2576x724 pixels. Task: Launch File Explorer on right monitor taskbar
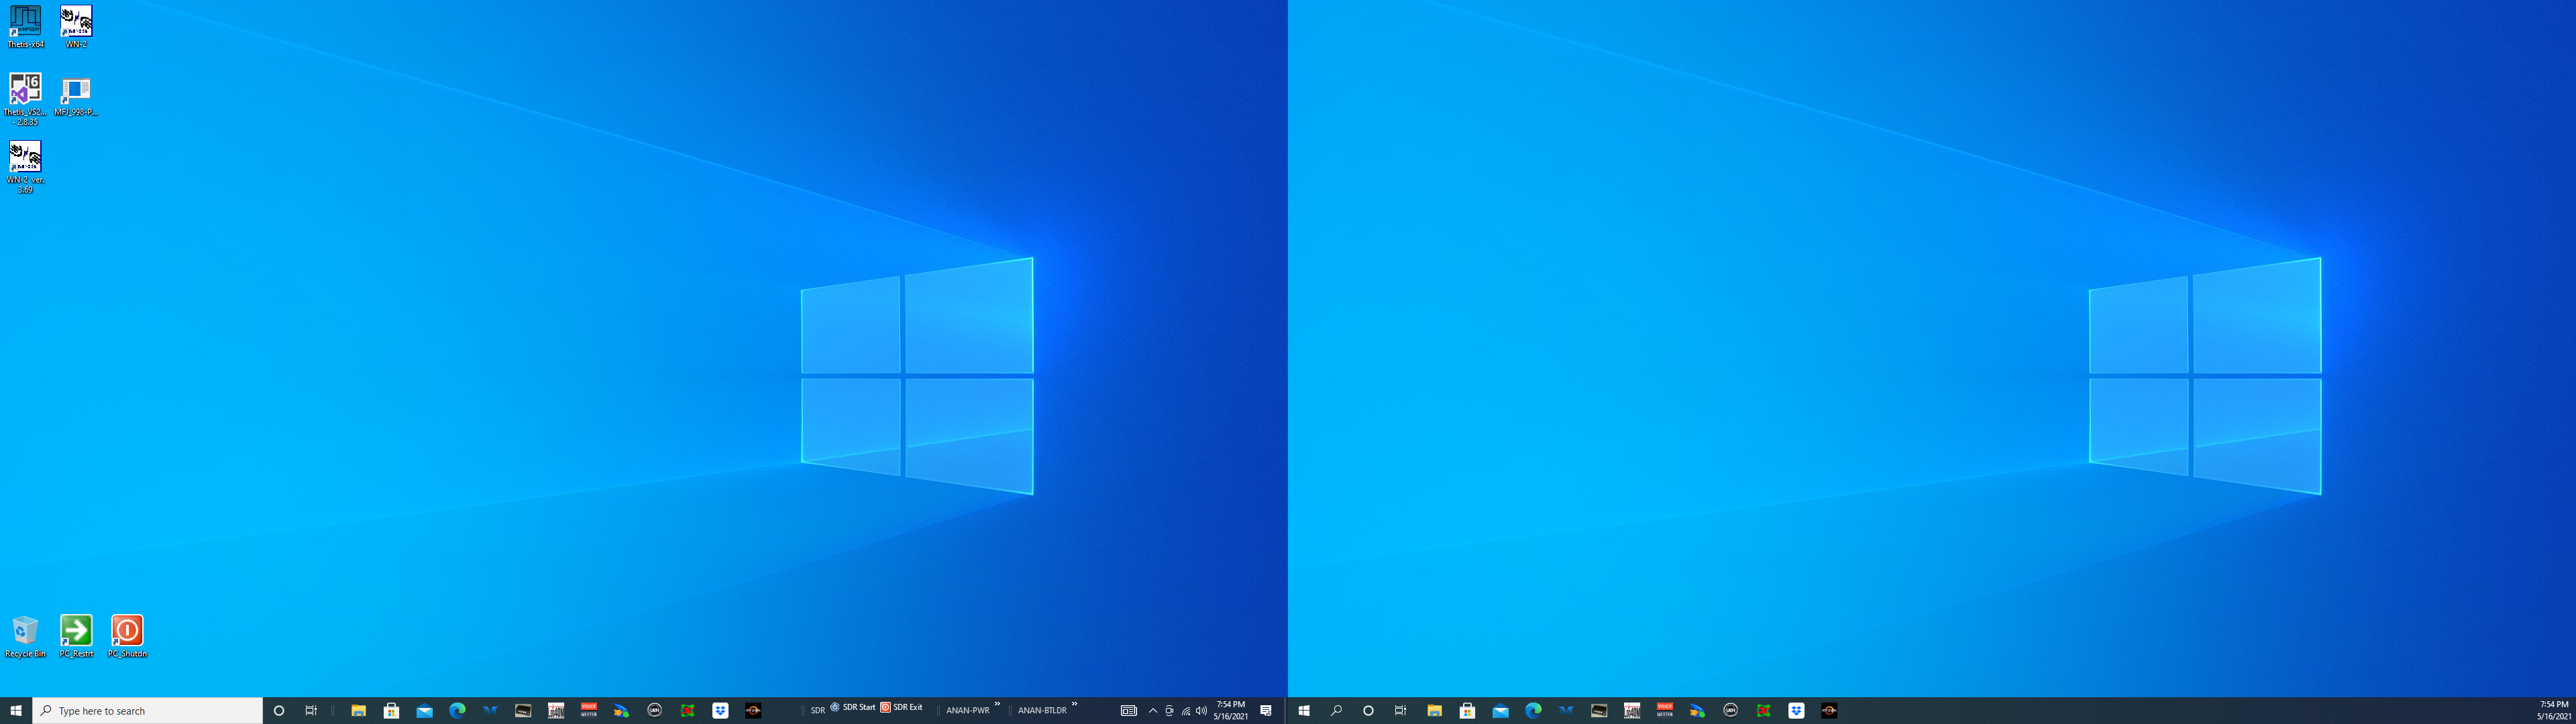pyautogui.click(x=1434, y=710)
